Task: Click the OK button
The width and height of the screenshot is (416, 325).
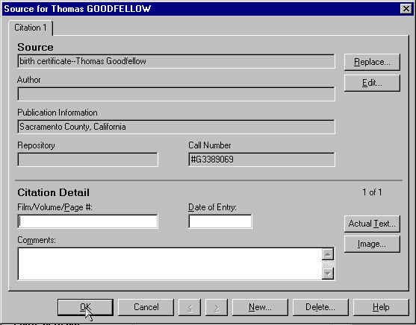Action: tap(85, 307)
